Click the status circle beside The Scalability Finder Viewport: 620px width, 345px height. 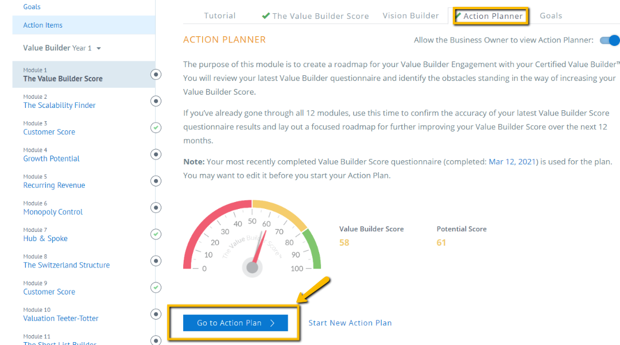(x=156, y=101)
